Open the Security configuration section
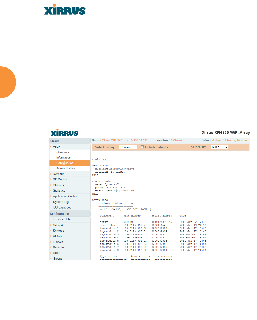257x320 pixels. (x=58, y=247)
